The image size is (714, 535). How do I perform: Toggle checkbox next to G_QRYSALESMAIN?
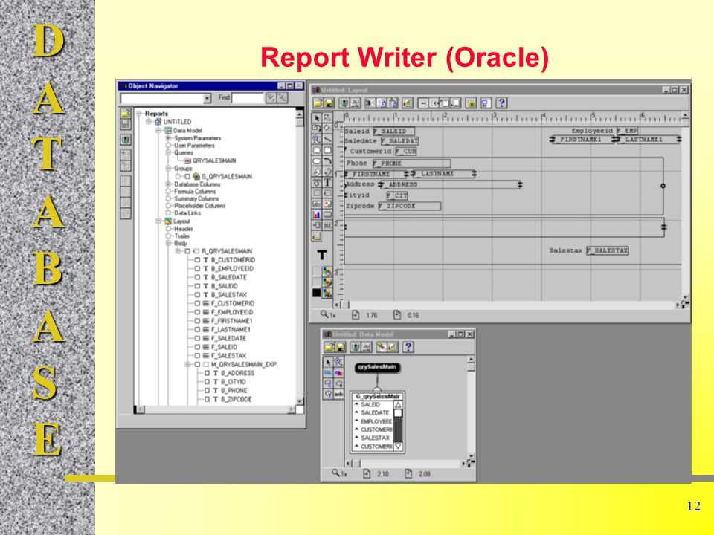(187, 177)
